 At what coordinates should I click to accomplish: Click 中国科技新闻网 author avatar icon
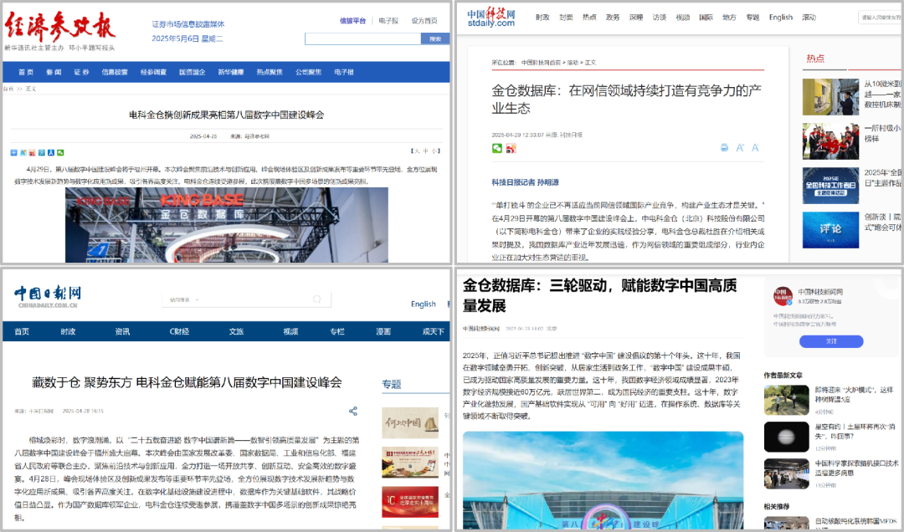pyautogui.click(x=783, y=296)
